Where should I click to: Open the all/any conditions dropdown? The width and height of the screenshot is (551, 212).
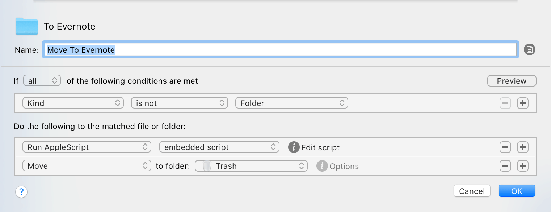pyautogui.click(x=42, y=81)
